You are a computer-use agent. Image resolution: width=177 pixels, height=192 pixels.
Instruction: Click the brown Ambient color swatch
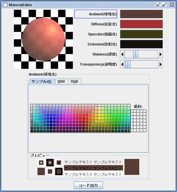tap(141, 14)
